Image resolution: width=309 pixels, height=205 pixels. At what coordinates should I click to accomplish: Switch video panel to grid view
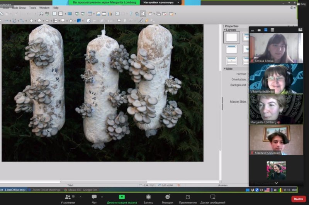272,30
